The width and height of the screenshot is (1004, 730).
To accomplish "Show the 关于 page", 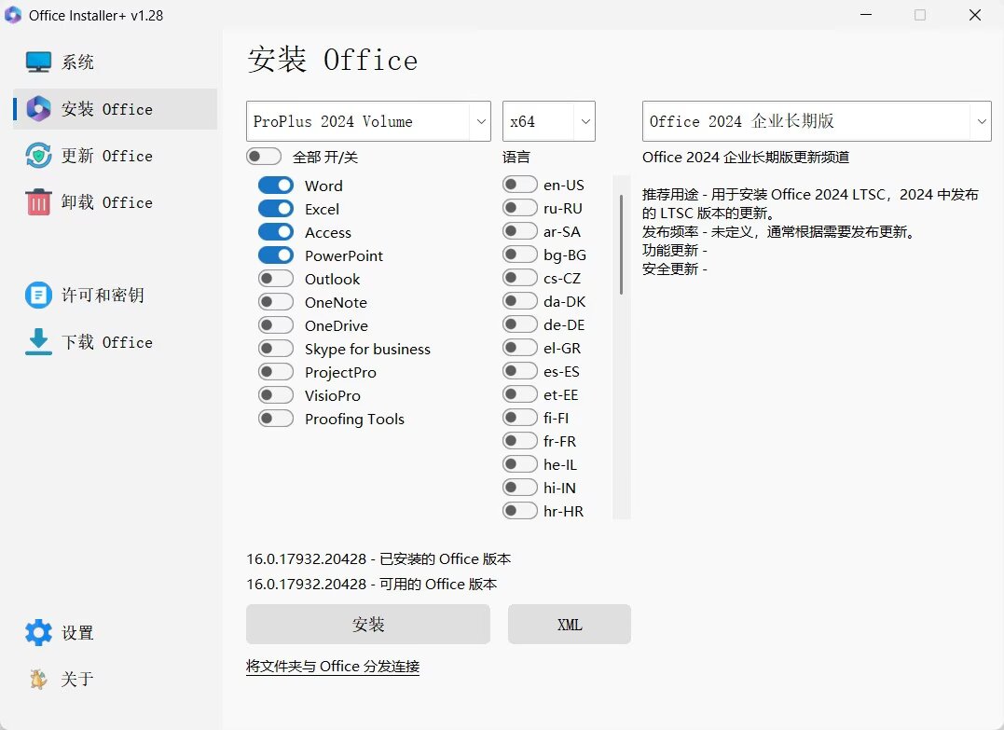I will point(116,679).
